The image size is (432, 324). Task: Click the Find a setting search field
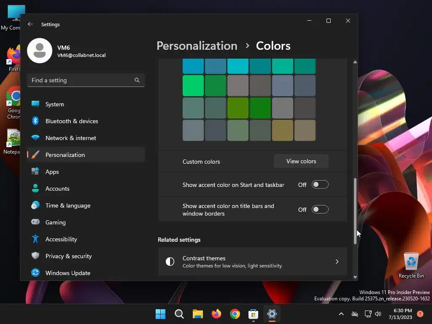(x=86, y=80)
